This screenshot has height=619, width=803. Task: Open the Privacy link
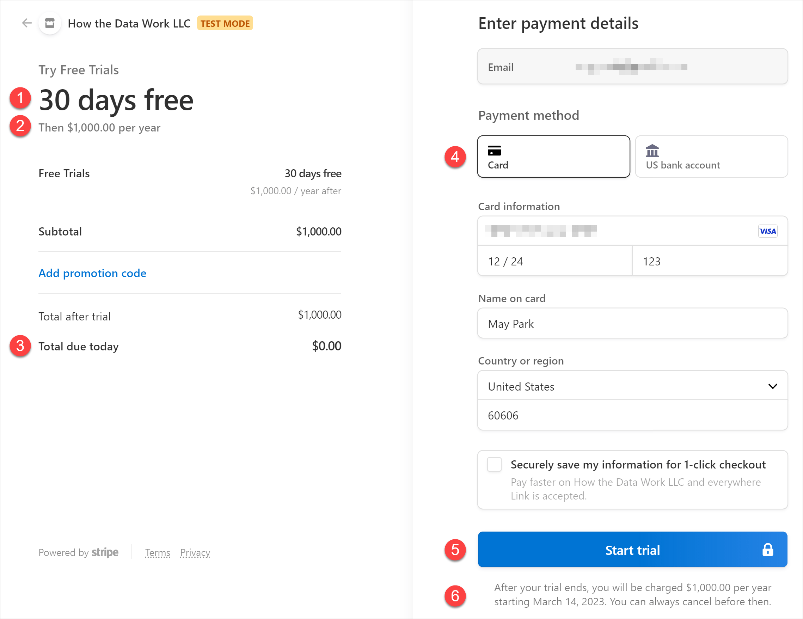(195, 552)
